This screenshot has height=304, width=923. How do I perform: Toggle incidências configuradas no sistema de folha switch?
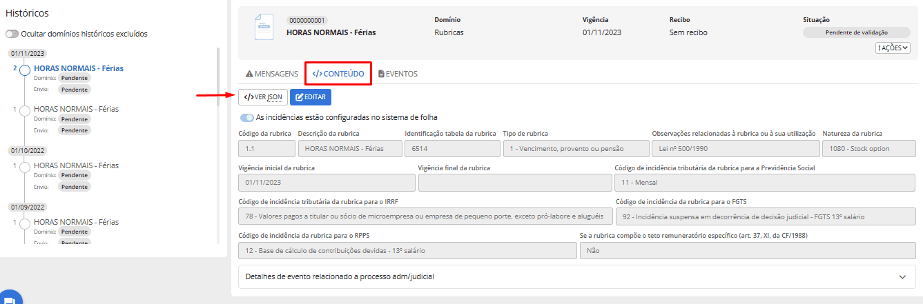[246, 118]
